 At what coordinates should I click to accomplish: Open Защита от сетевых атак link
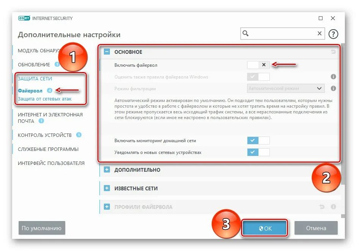pyautogui.click(x=45, y=99)
